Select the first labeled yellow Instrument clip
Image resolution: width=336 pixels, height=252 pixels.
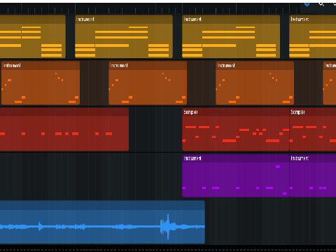pyautogui.click(x=124, y=36)
